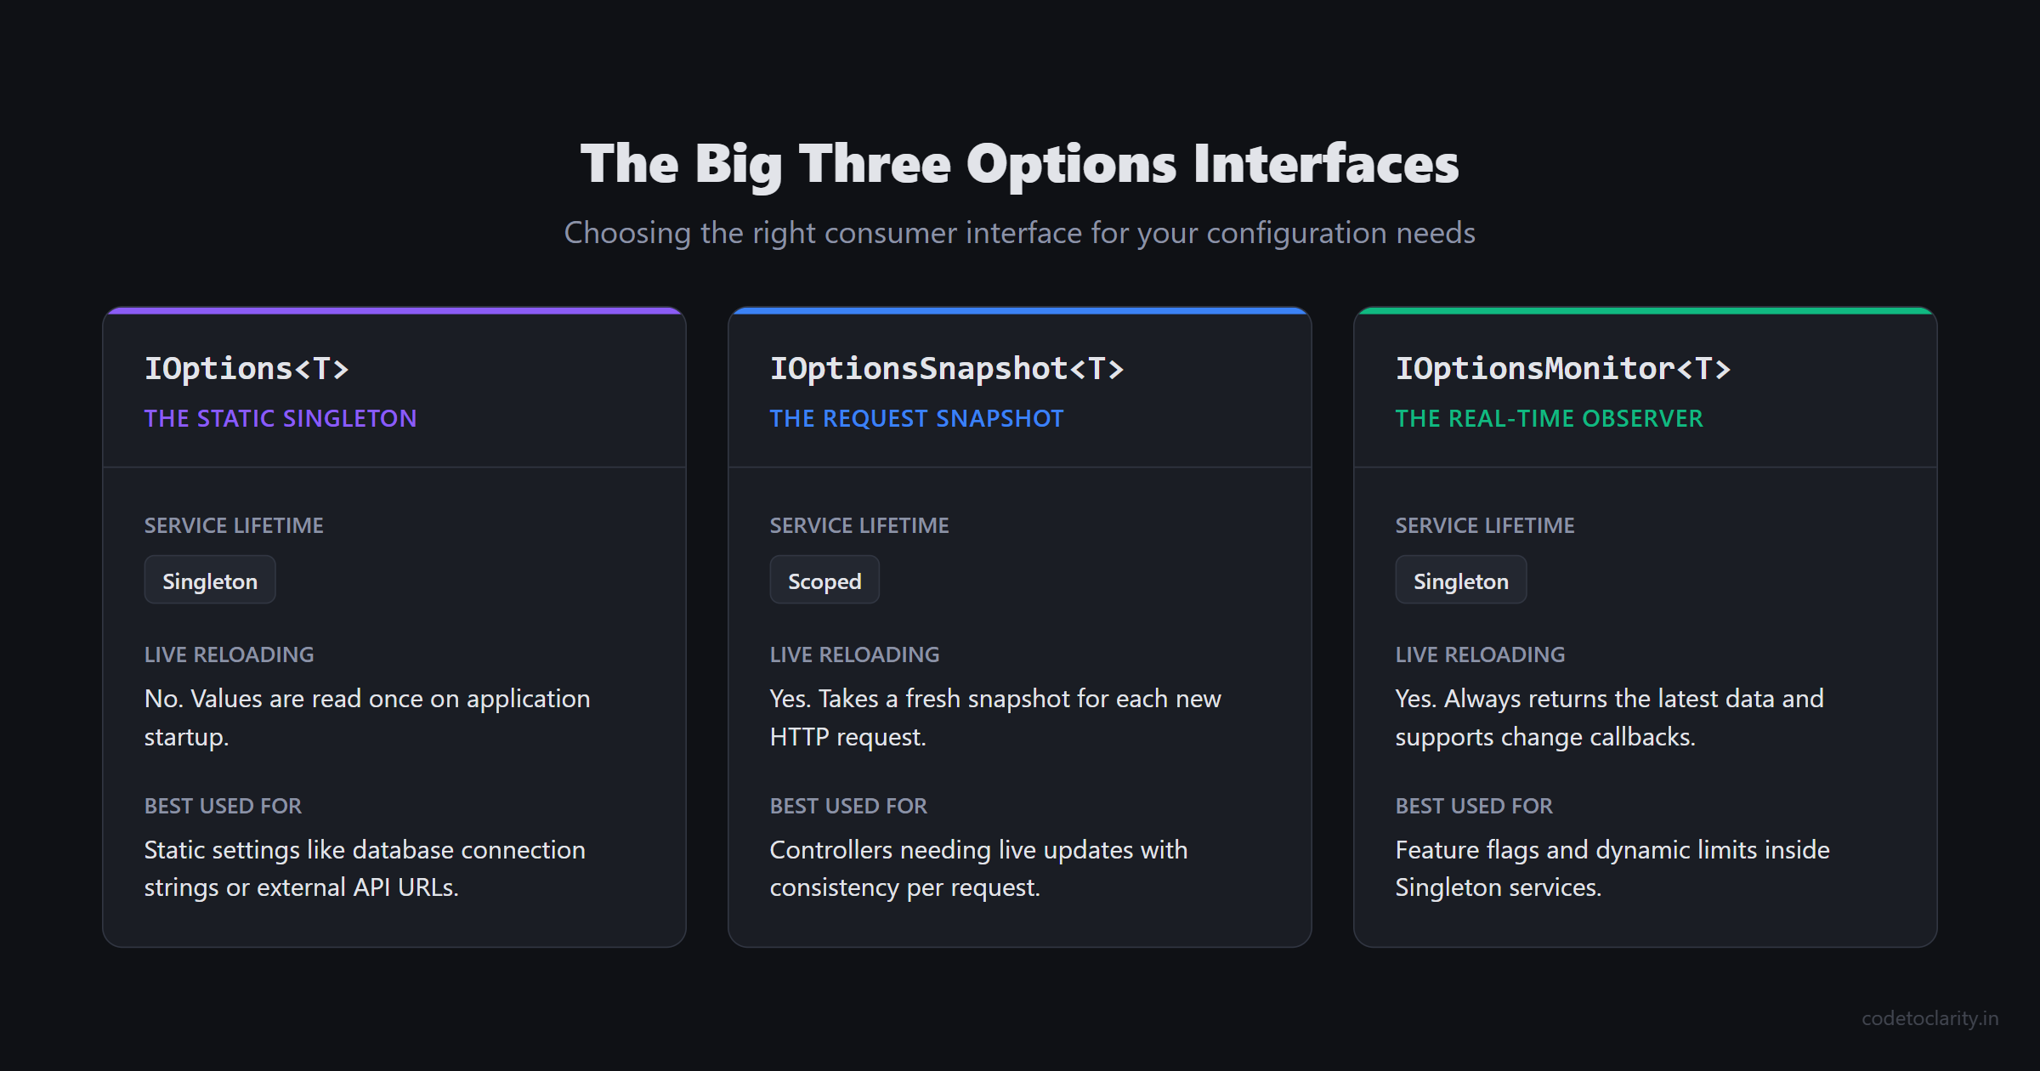Click the subtitle about choosing consumer interface
The height and width of the screenshot is (1071, 2040).
[1020, 233]
